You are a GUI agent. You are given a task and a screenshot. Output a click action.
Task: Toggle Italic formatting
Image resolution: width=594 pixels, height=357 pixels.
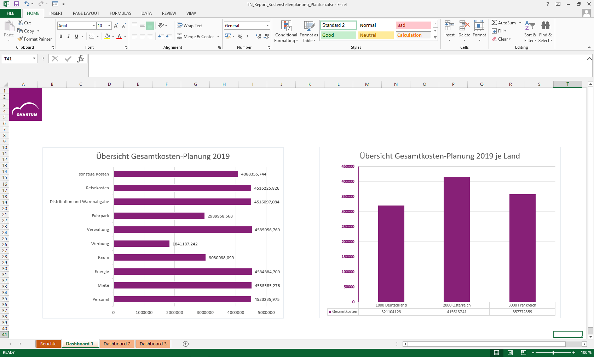point(69,36)
